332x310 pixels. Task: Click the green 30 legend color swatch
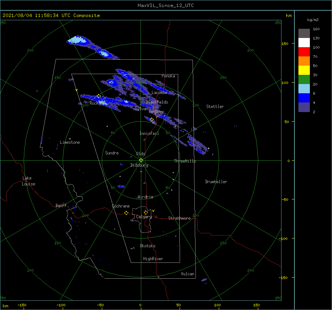point(304,80)
